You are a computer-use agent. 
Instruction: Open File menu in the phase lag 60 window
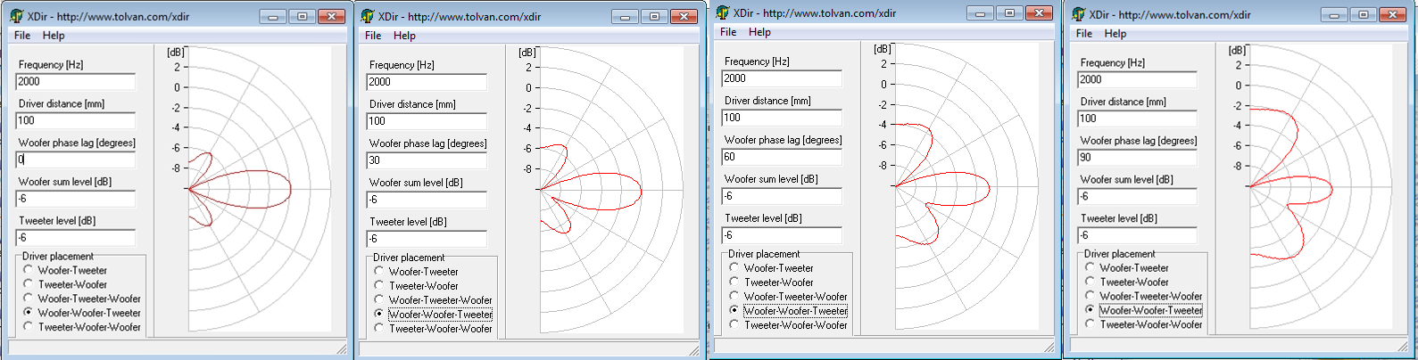click(x=728, y=32)
